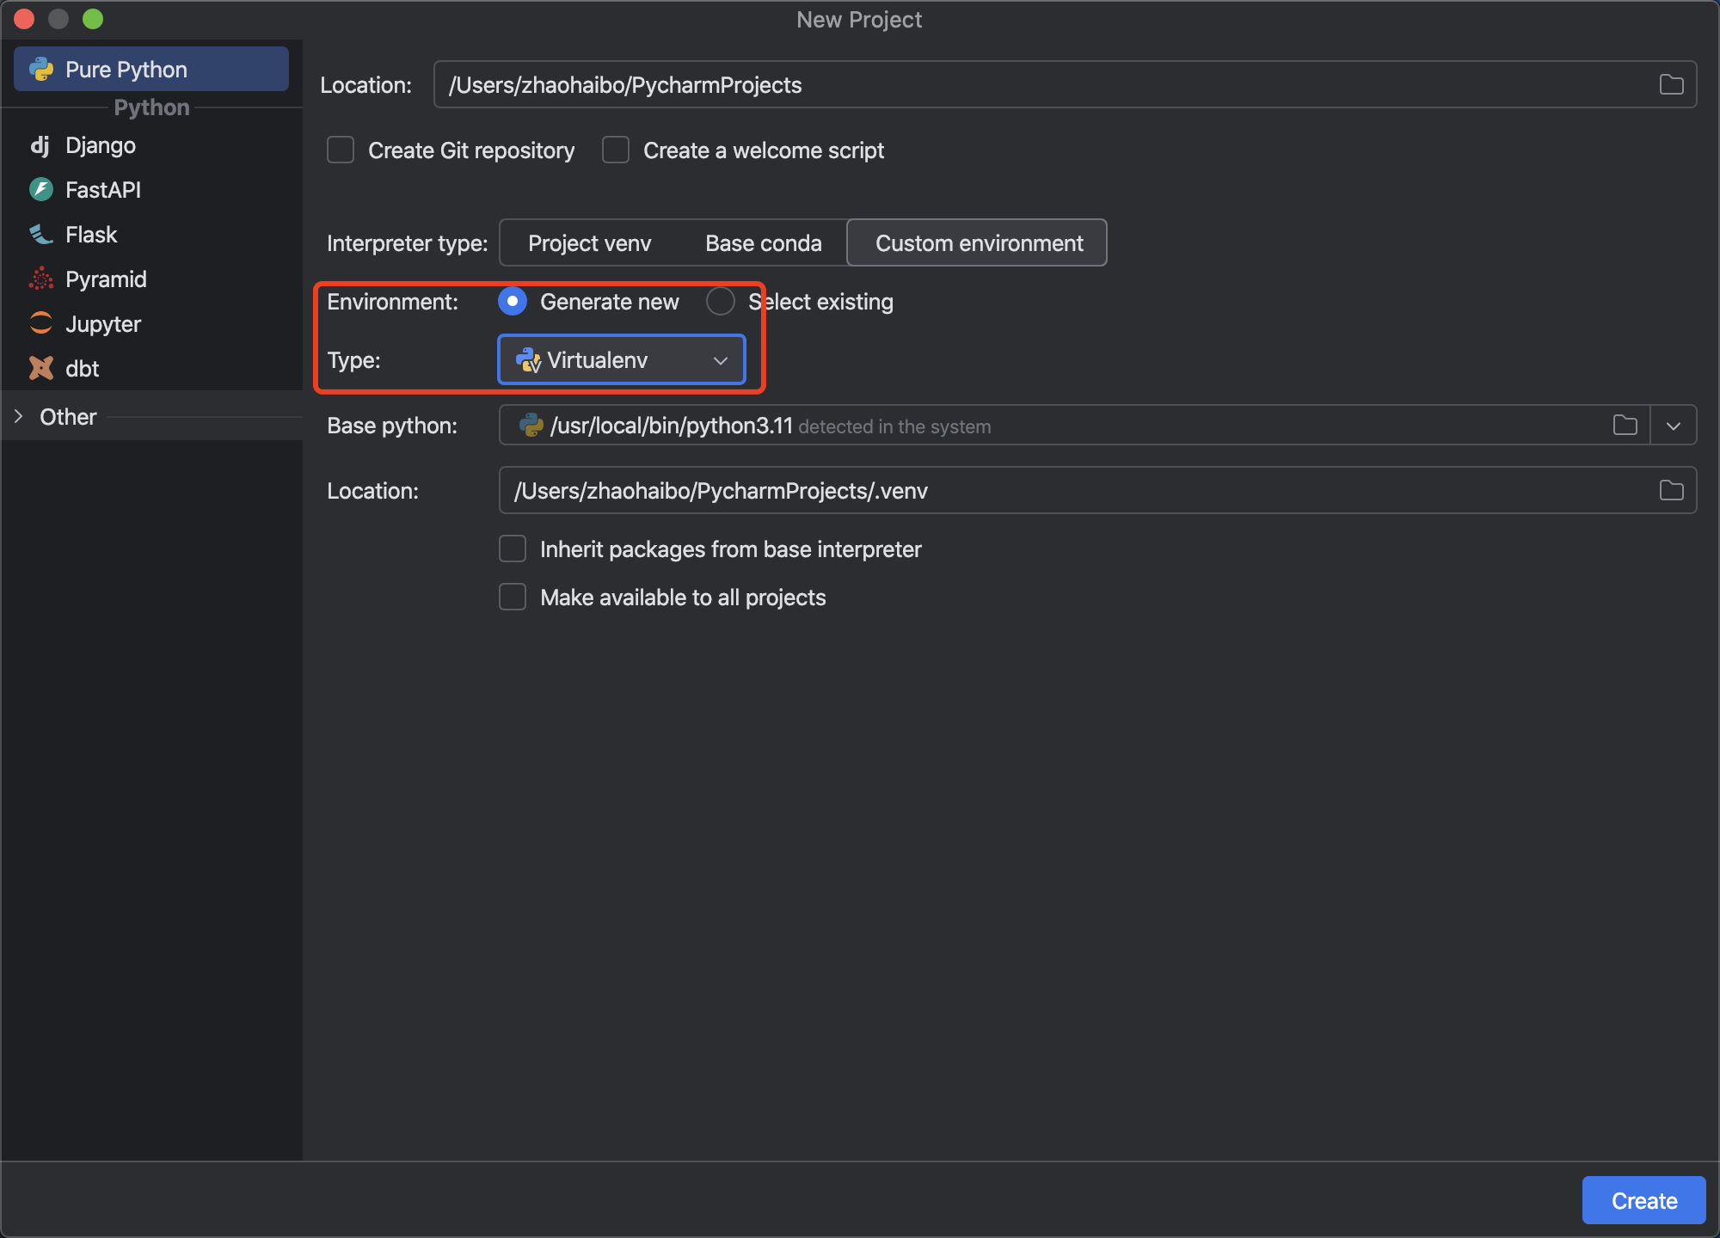Switch to the Project venv tab
Image resolution: width=1720 pixels, height=1238 pixels.
point(589,243)
